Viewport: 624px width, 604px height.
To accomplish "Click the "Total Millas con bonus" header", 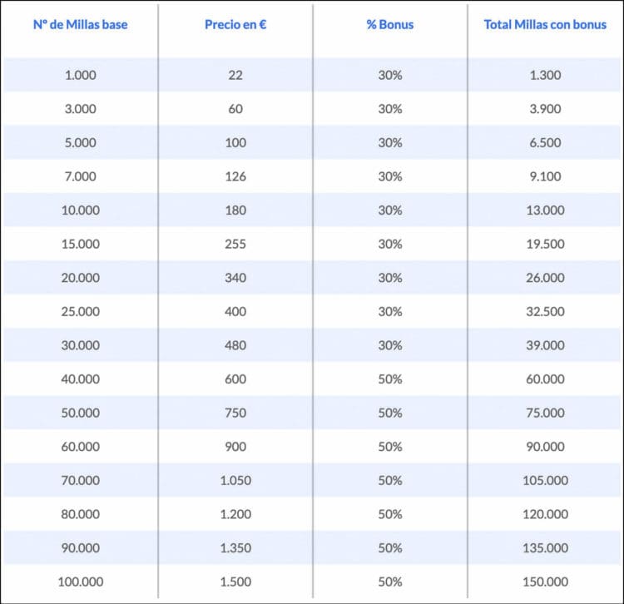I will pyautogui.click(x=545, y=24).
